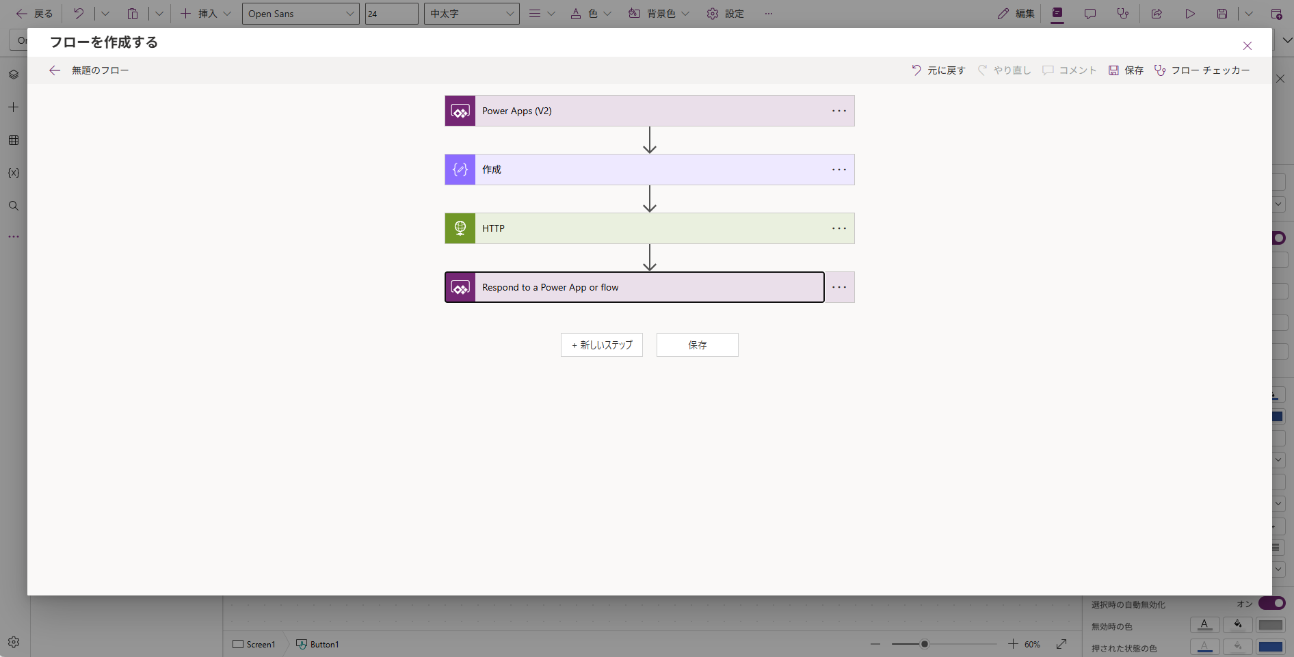The image size is (1294, 657).
Task: Open the ellipsis menu for the HTTP step
Action: click(x=839, y=228)
